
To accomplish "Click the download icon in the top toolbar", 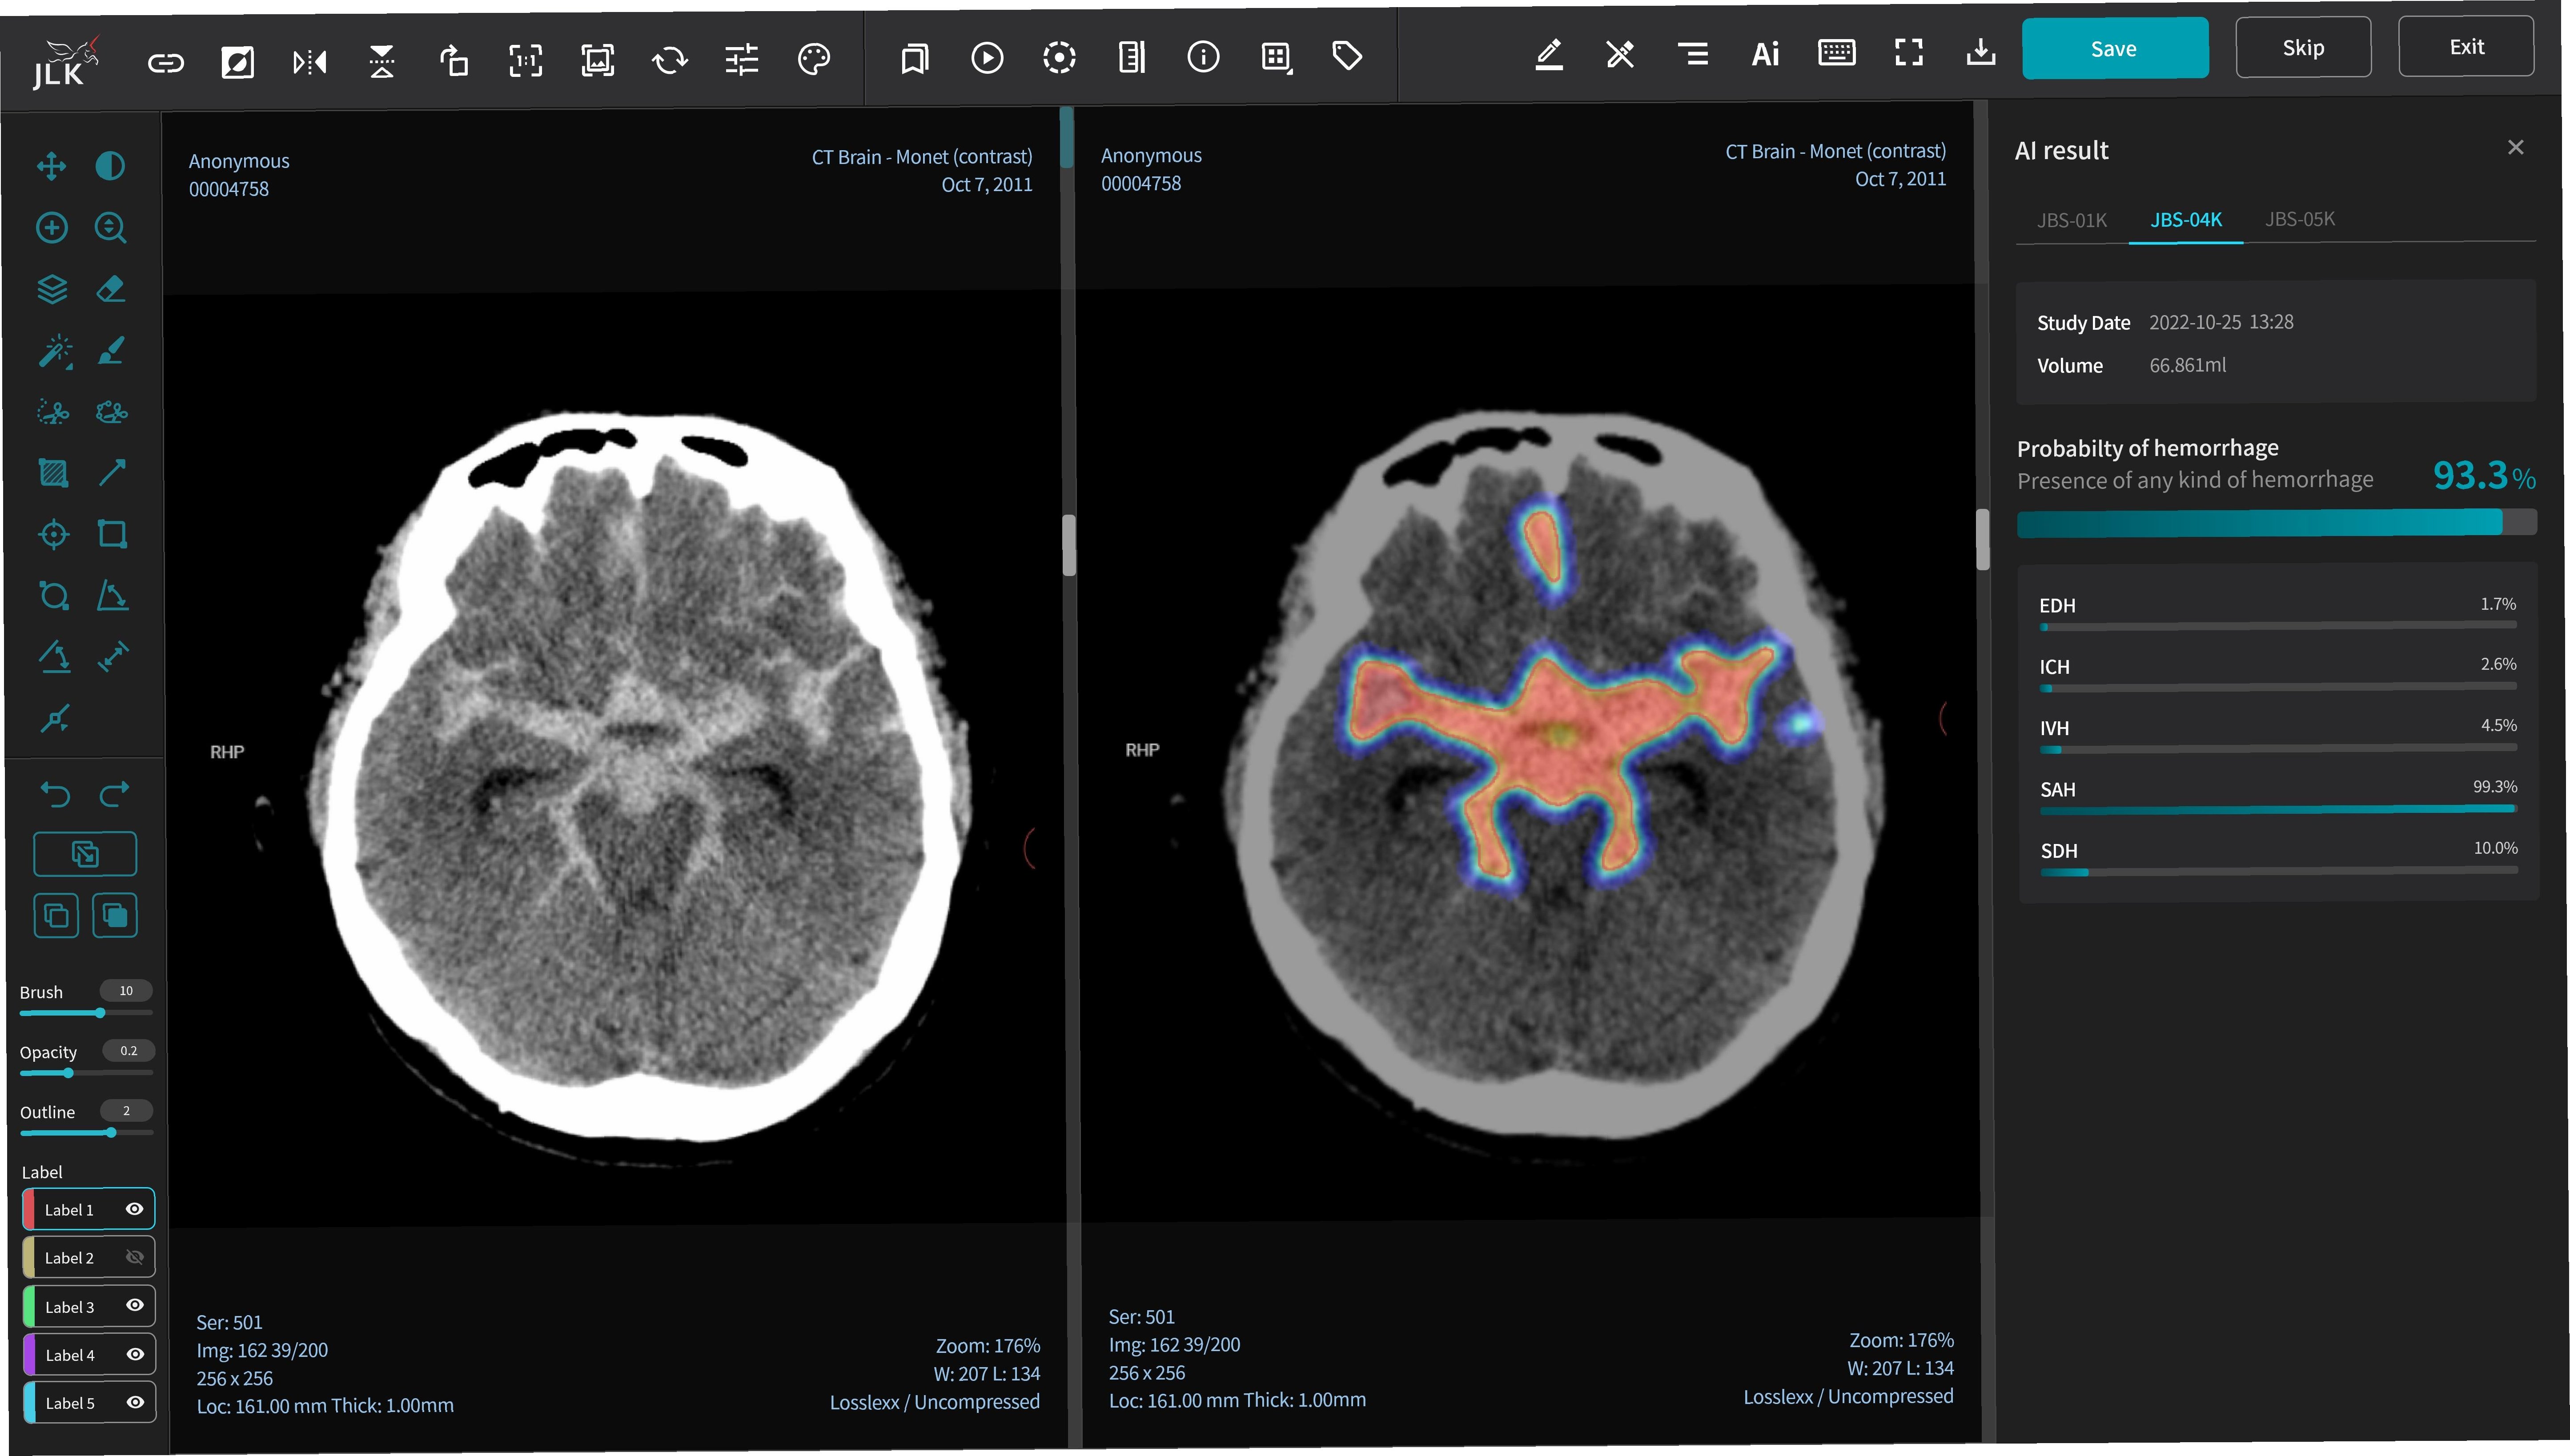I will (x=1981, y=52).
